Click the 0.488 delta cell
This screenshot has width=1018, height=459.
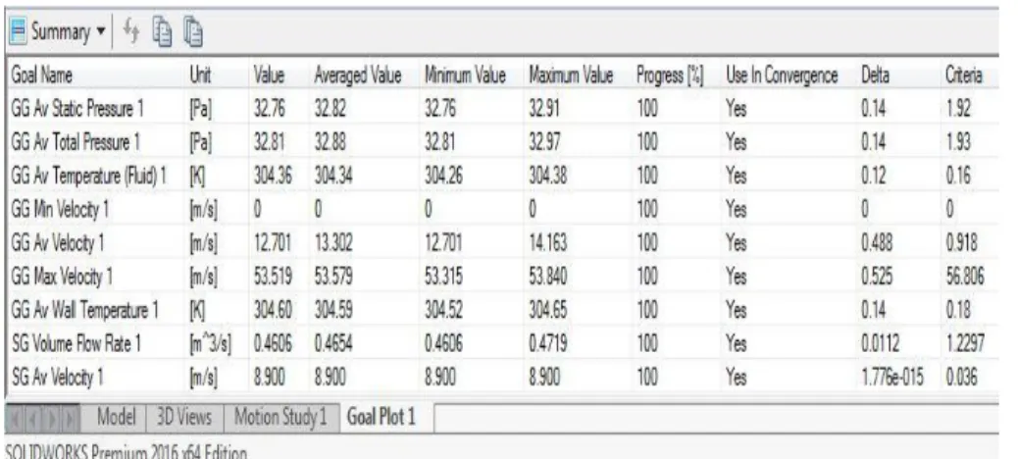point(877,243)
